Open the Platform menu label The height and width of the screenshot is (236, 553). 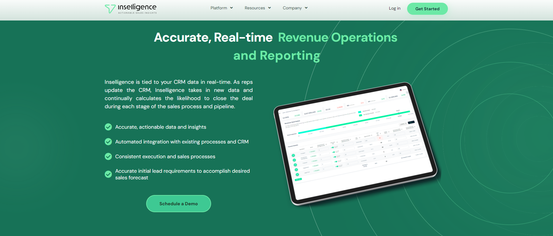(219, 8)
